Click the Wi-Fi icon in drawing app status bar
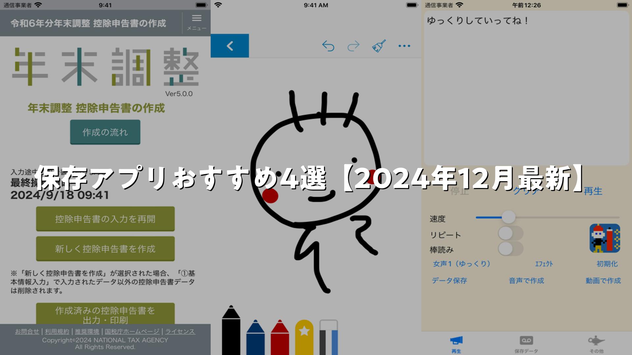632x355 pixels. click(218, 5)
